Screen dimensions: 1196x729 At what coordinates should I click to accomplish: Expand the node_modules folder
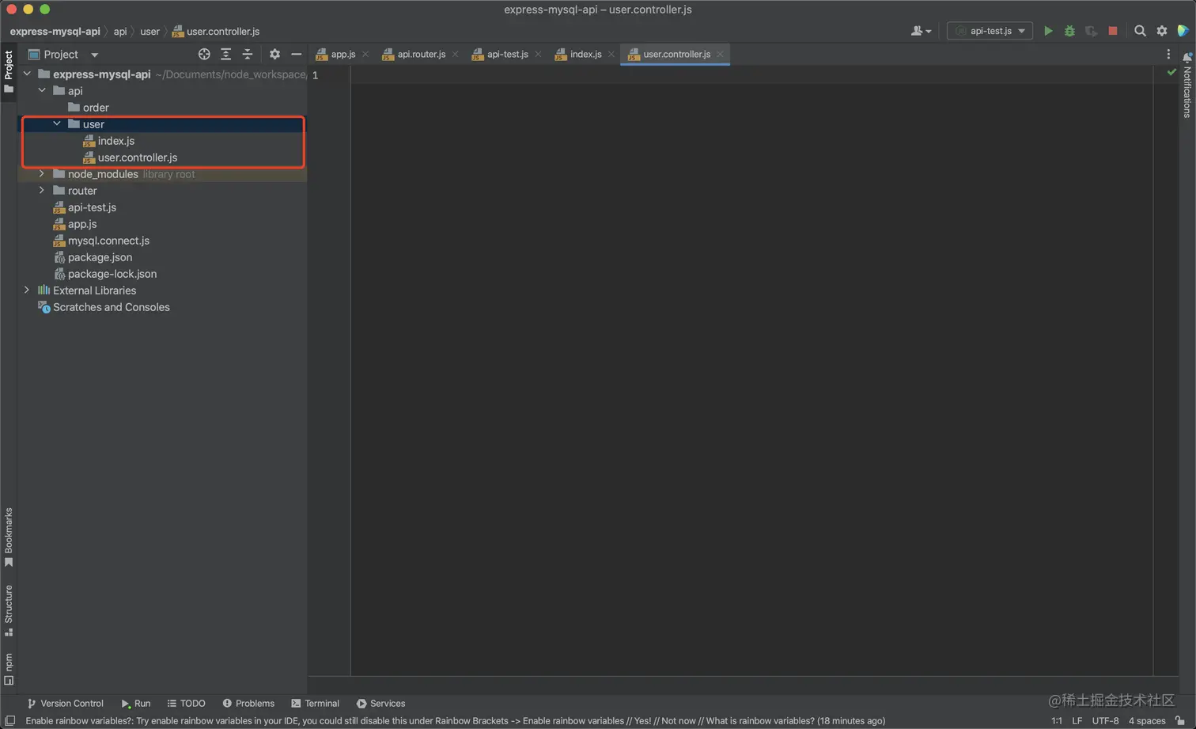tap(42, 173)
